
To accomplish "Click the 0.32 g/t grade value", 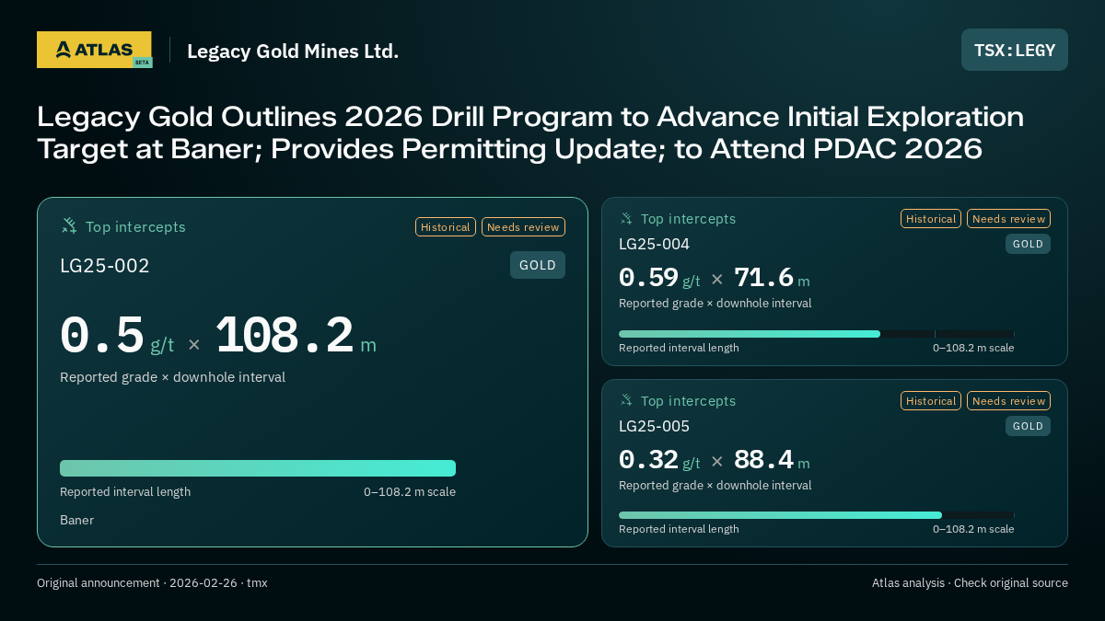I will pyautogui.click(x=659, y=460).
